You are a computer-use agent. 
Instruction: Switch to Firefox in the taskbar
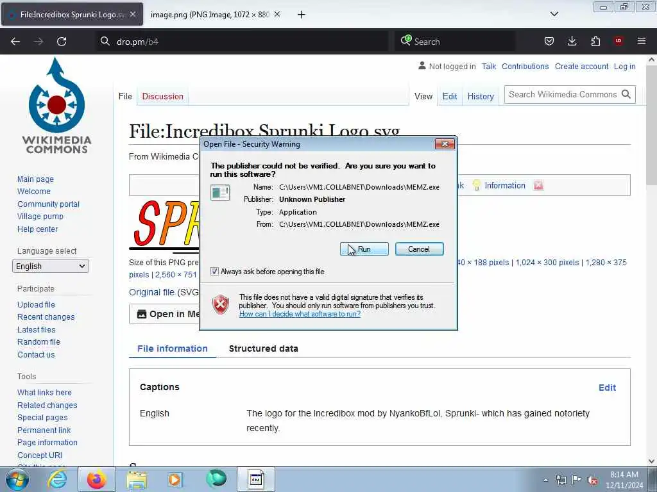pyautogui.click(x=97, y=479)
